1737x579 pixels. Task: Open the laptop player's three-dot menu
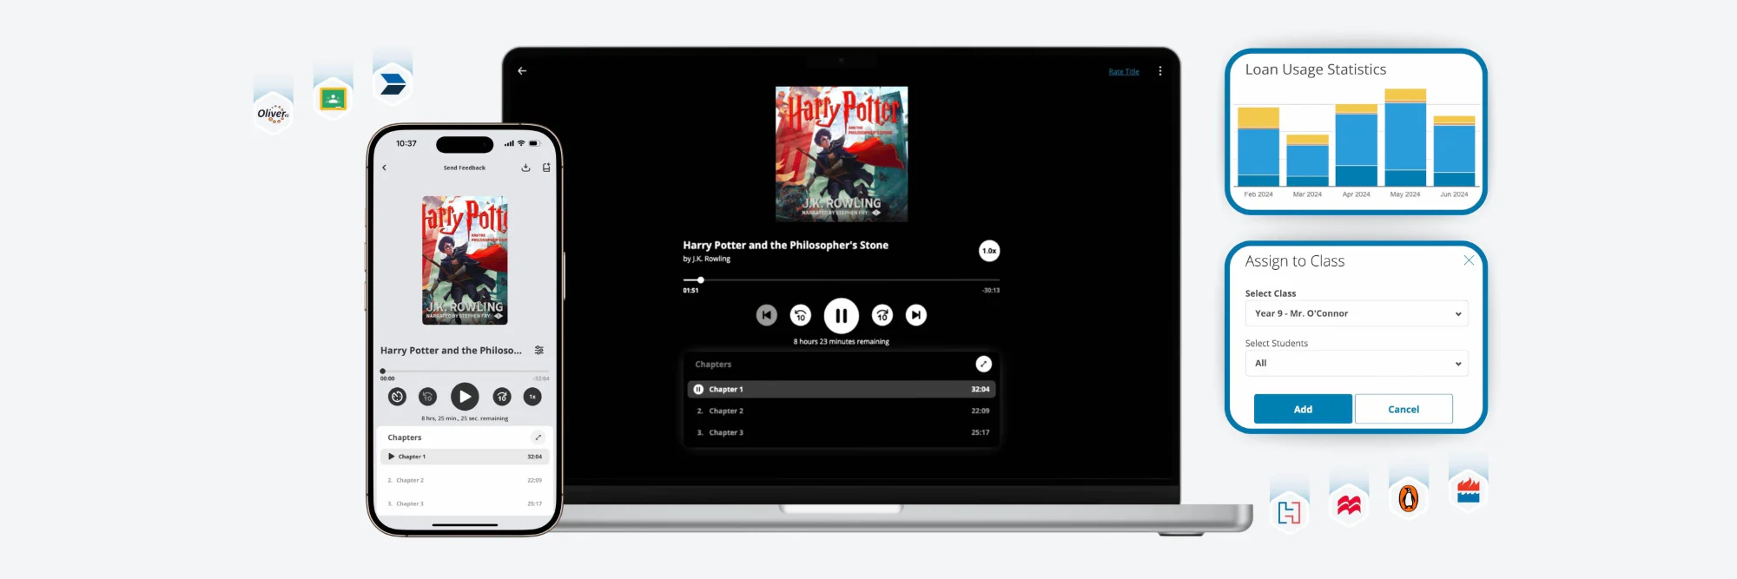coord(1159,71)
